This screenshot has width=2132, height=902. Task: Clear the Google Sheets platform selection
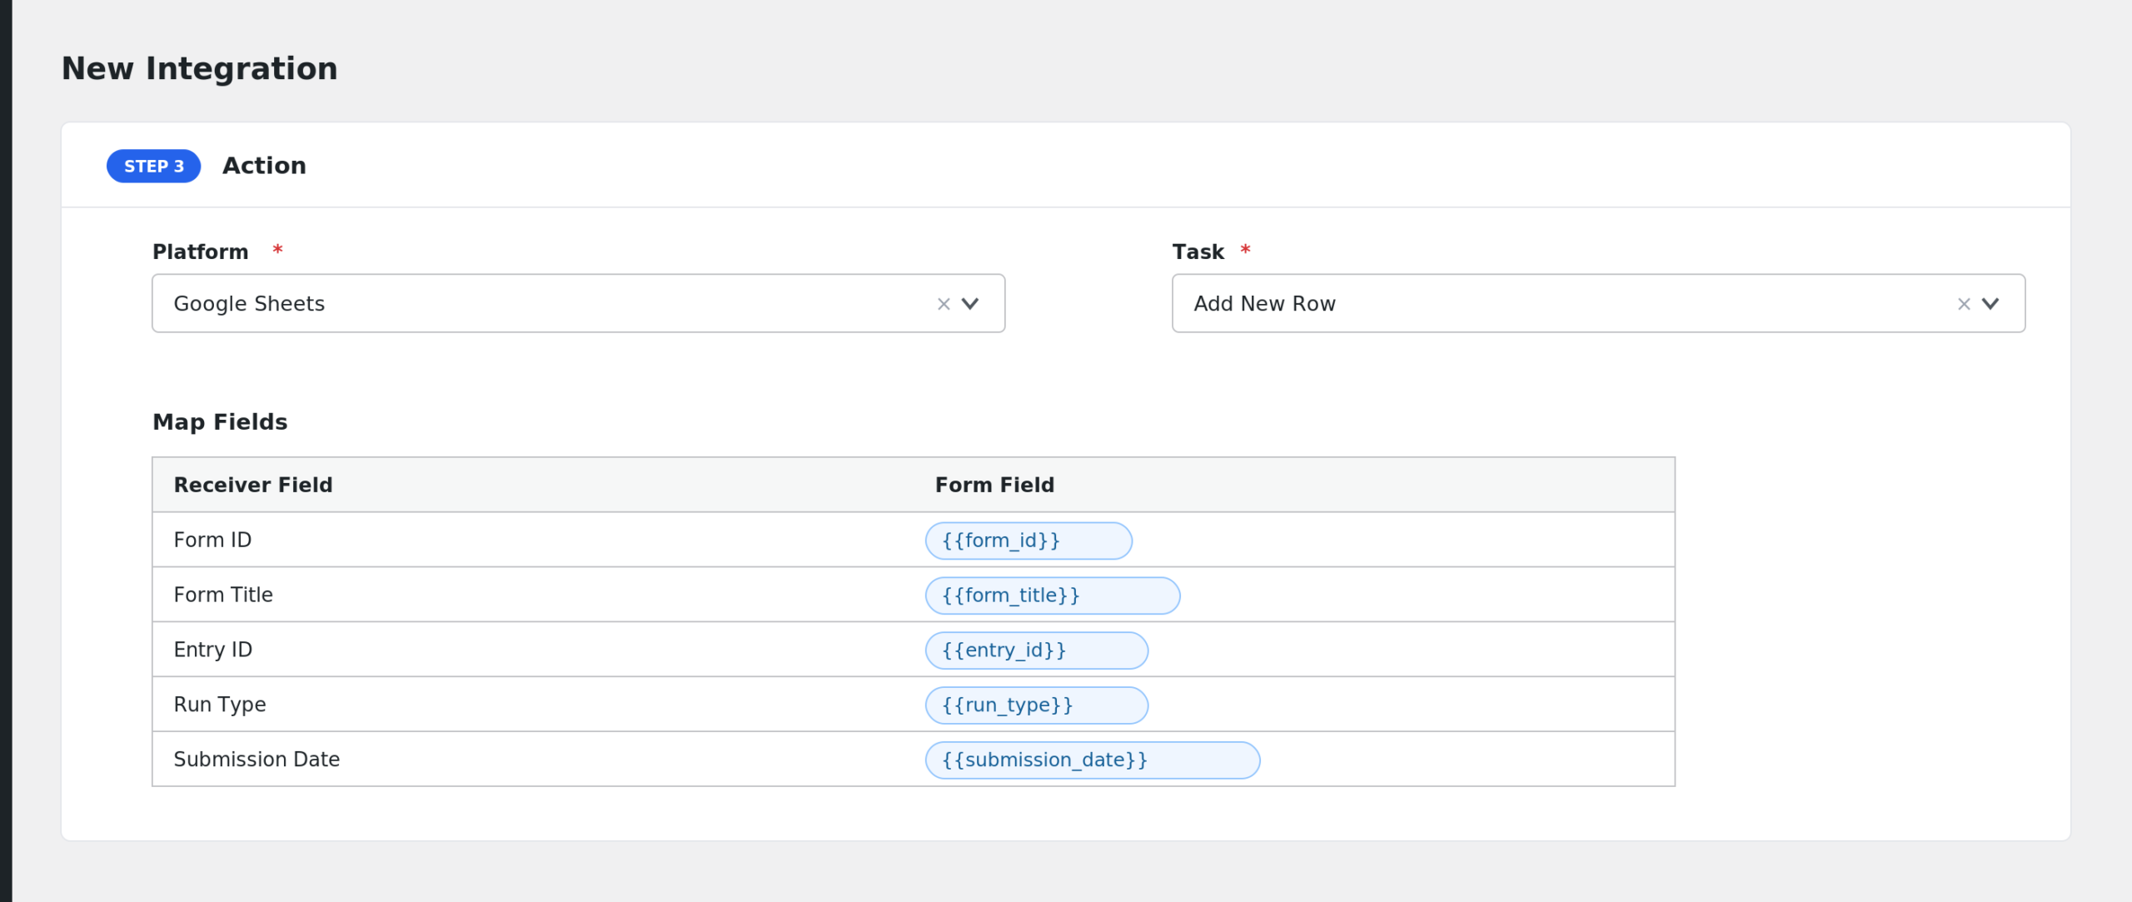(x=944, y=304)
